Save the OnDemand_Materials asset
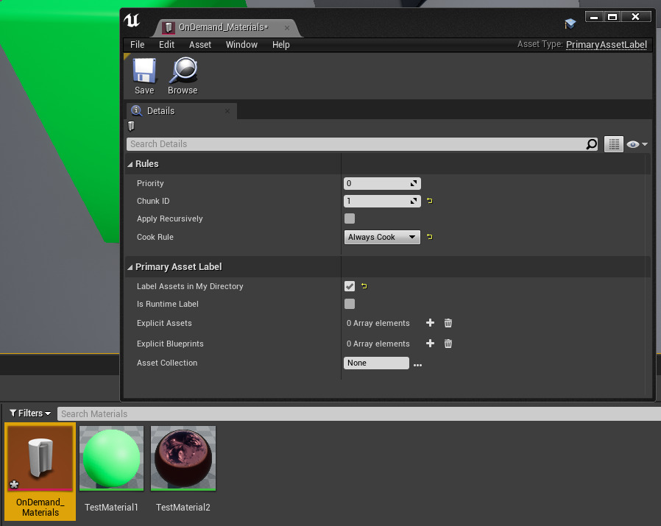Screen dimensions: 661x526 click(144, 74)
